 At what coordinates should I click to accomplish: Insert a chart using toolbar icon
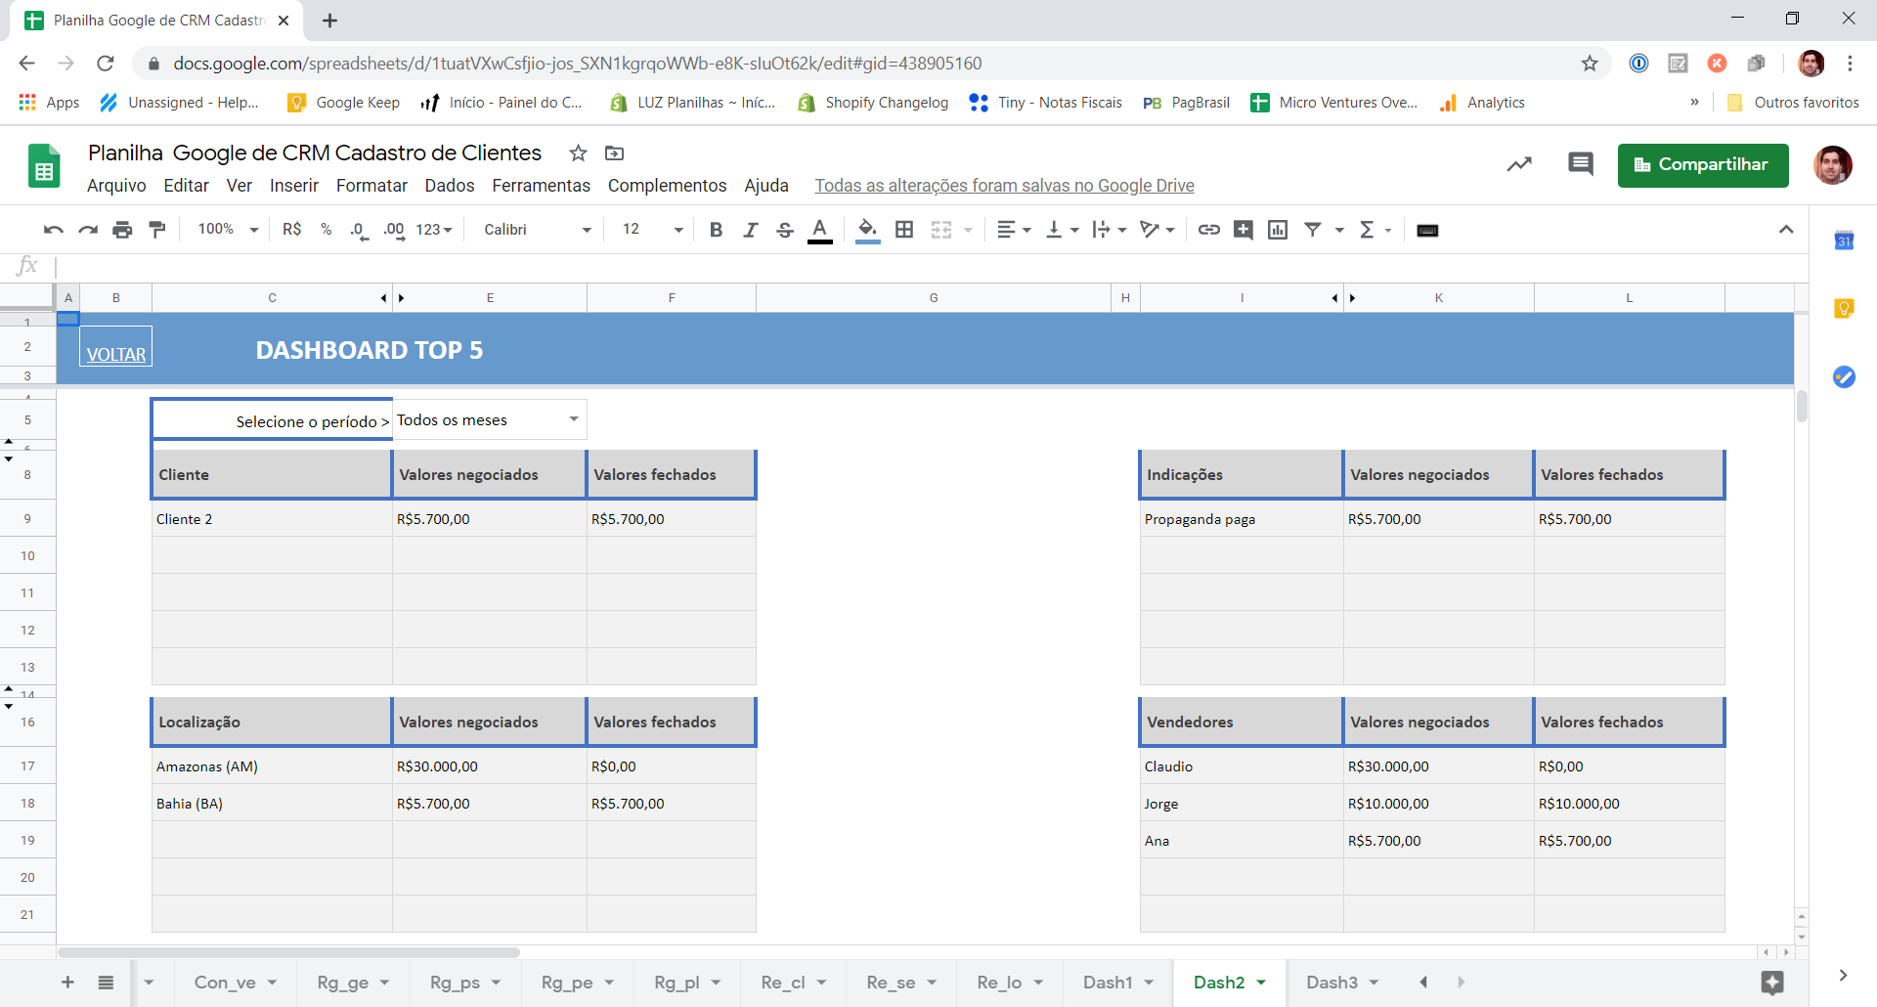click(1278, 230)
